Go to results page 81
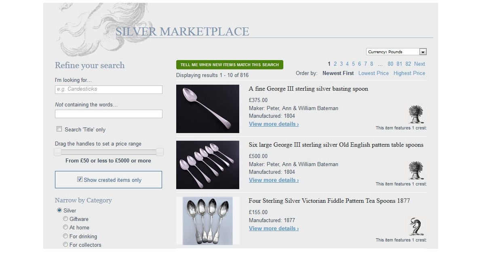Image resolution: width=485 pixels, height=254 pixels. click(399, 64)
